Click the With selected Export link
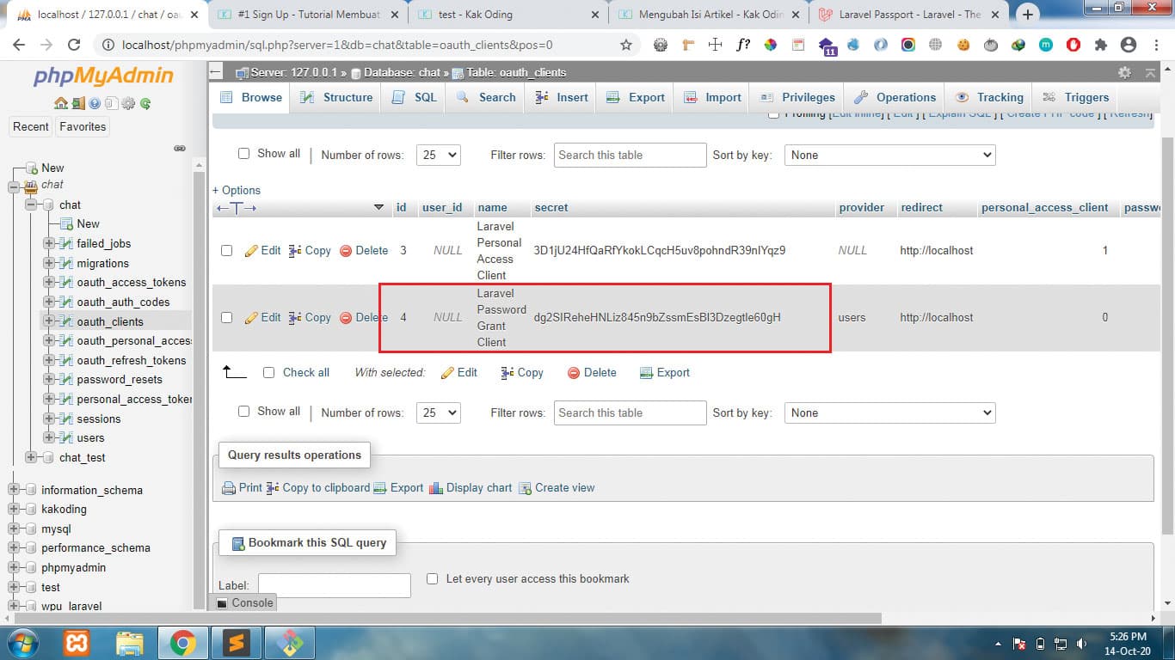Image resolution: width=1175 pixels, height=660 pixels. (x=665, y=373)
